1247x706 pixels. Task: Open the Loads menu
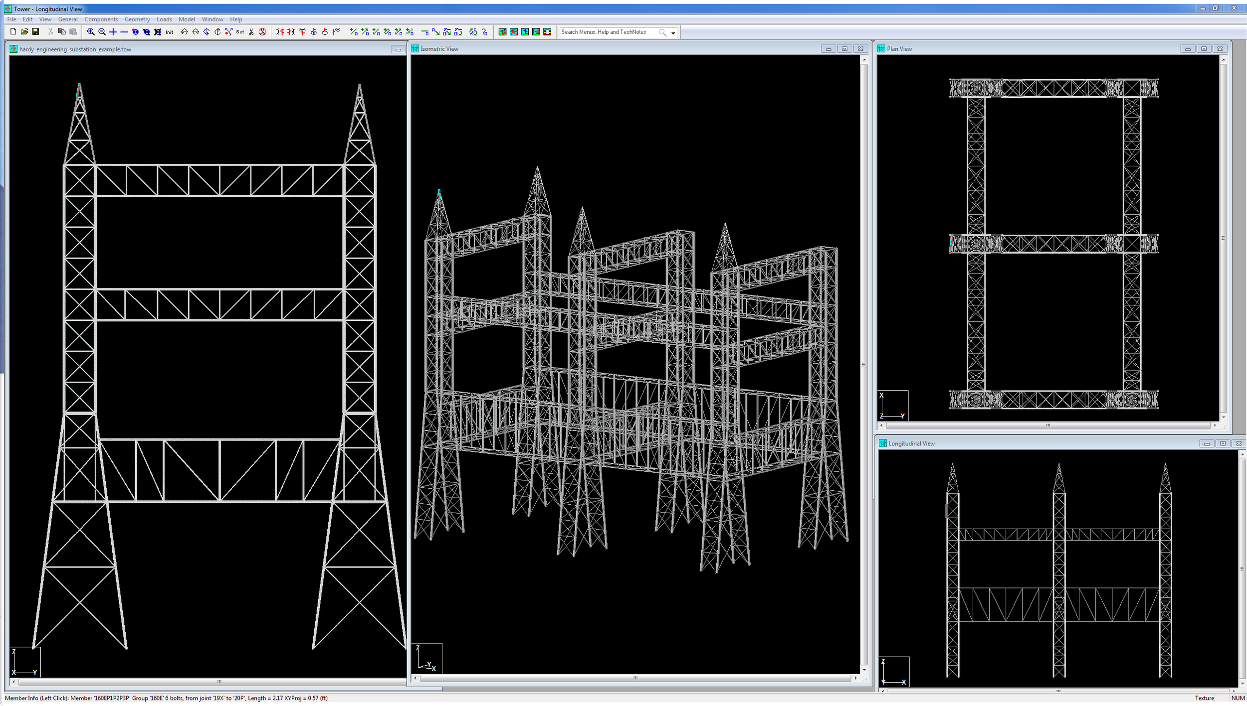tap(164, 19)
